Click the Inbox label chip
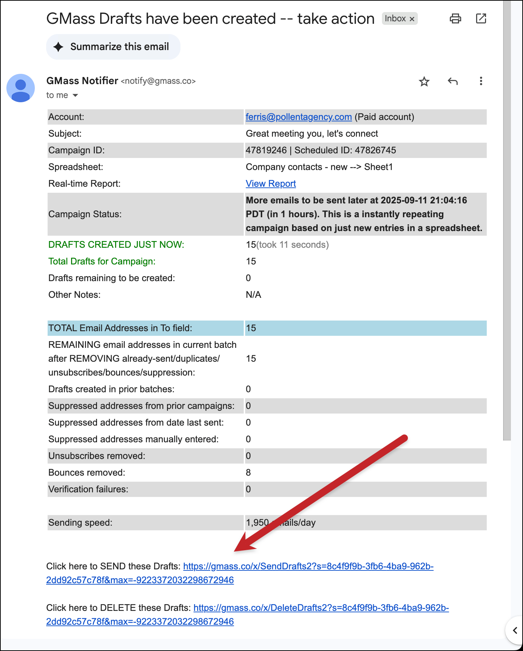The width and height of the screenshot is (523, 651). click(395, 19)
